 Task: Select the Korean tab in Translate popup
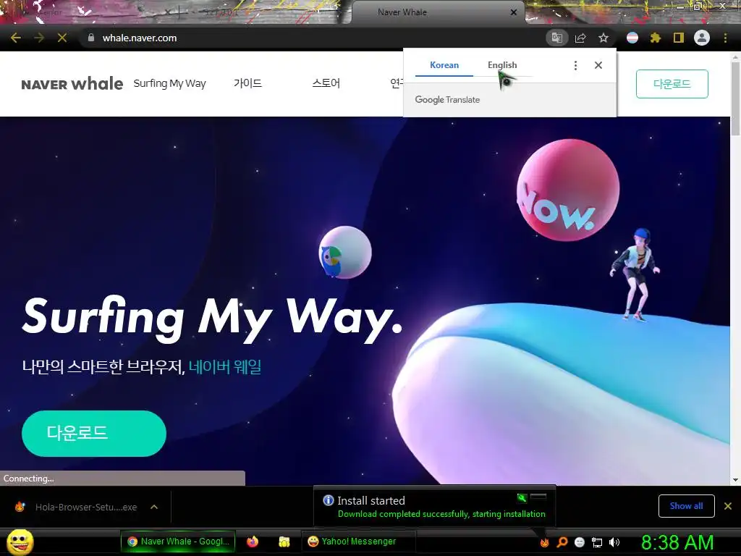[x=444, y=65]
